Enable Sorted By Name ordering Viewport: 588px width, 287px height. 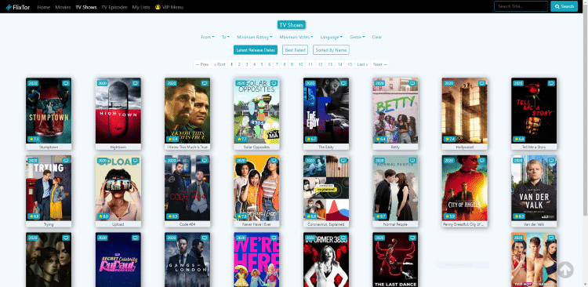point(331,50)
